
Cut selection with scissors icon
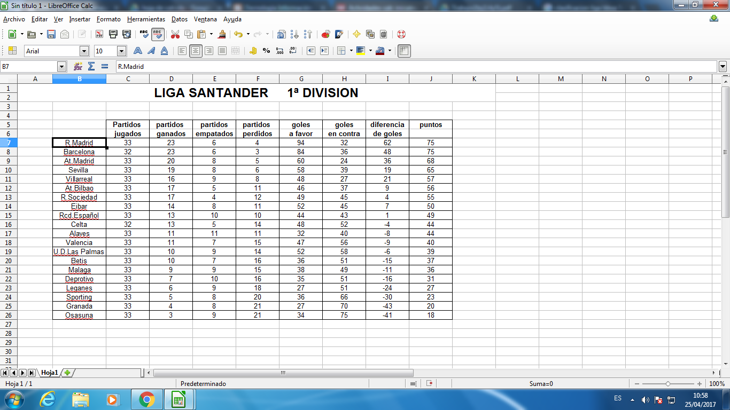click(175, 34)
